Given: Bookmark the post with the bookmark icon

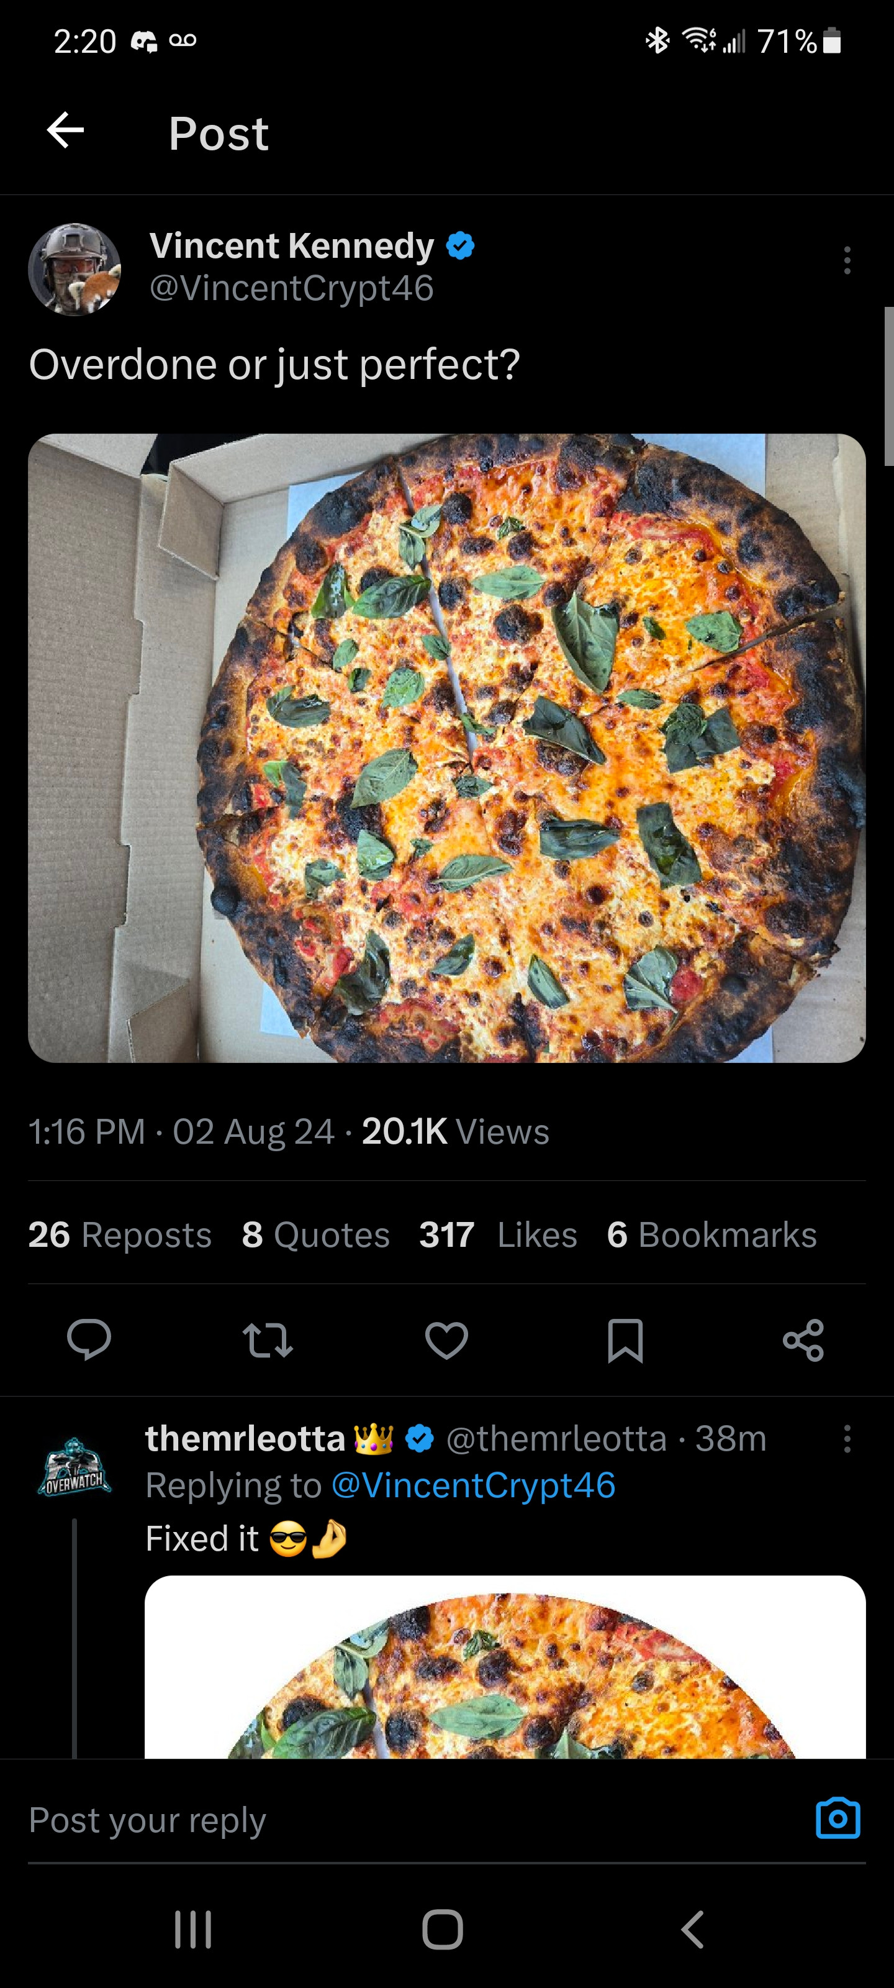Looking at the screenshot, I should coord(625,1340).
